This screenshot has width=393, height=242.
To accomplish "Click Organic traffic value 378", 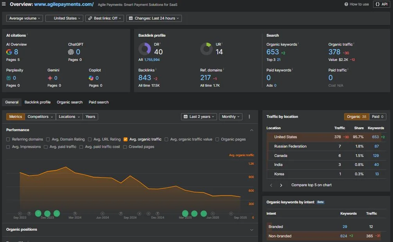I will click(334, 52).
